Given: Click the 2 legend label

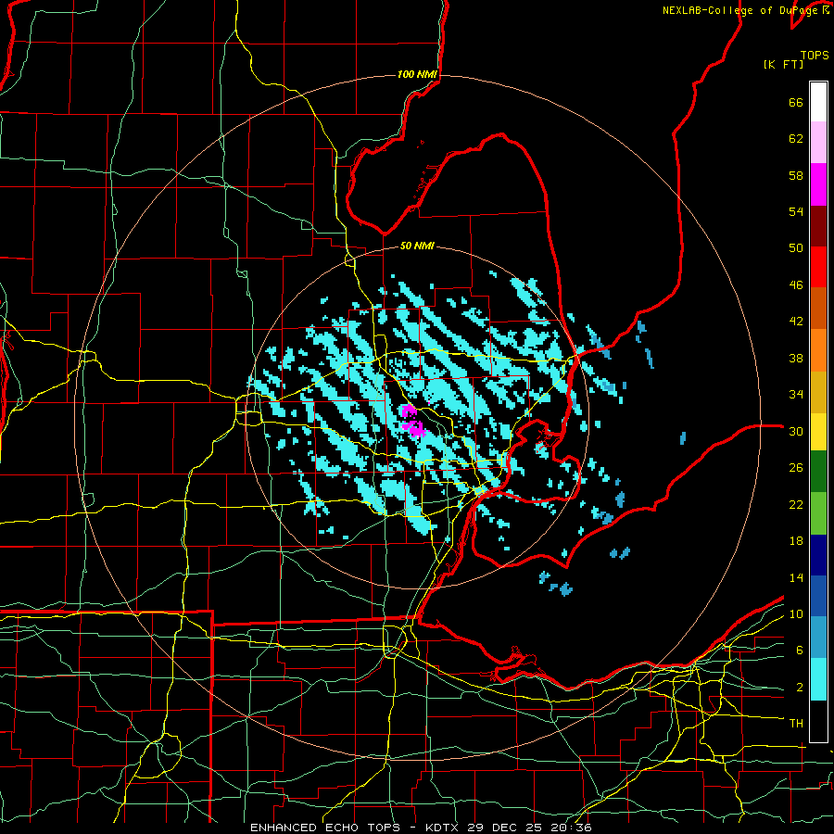Looking at the screenshot, I should (x=800, y=688).
